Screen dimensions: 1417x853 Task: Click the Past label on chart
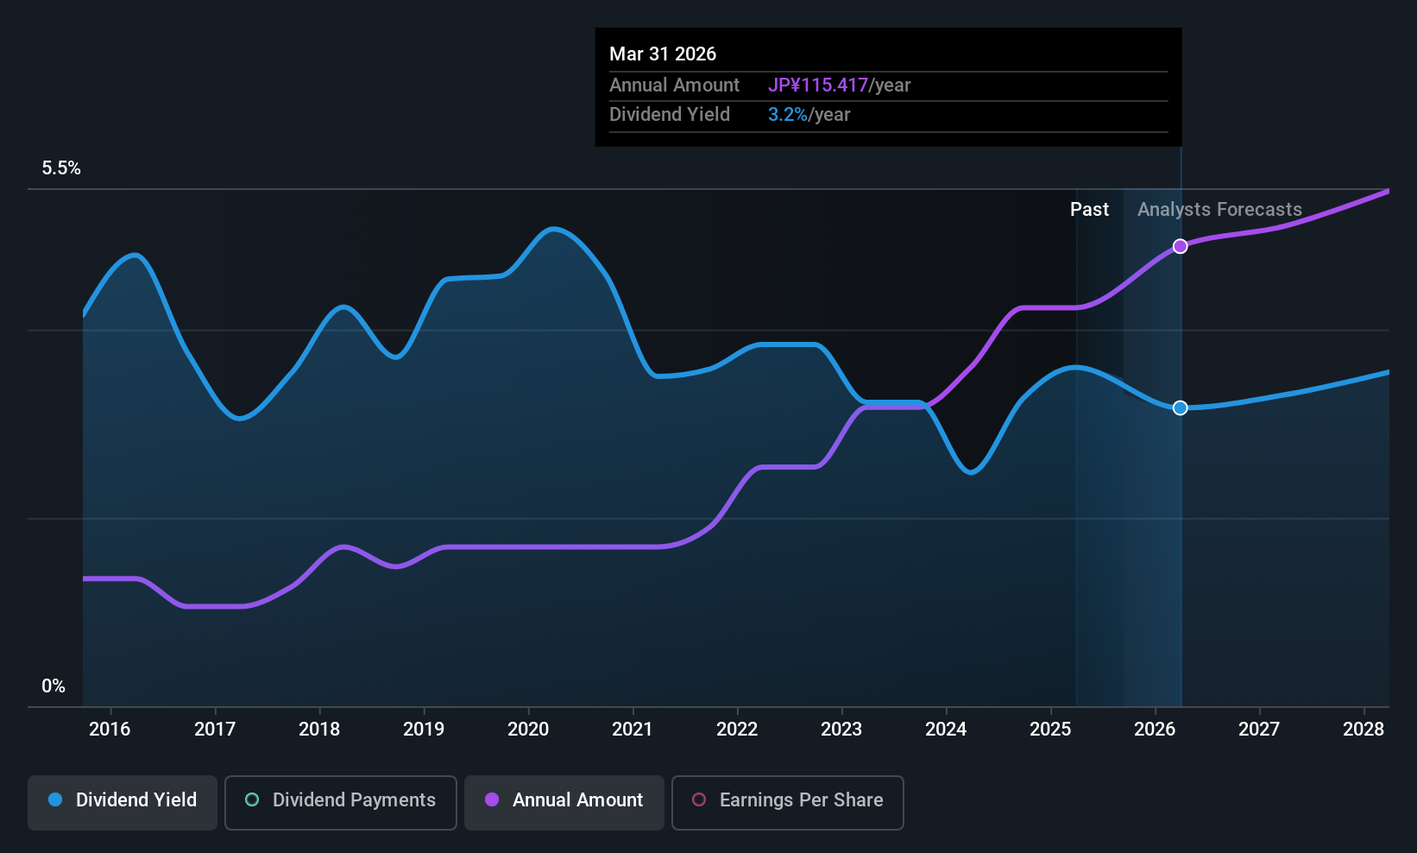coord(1089,210)
